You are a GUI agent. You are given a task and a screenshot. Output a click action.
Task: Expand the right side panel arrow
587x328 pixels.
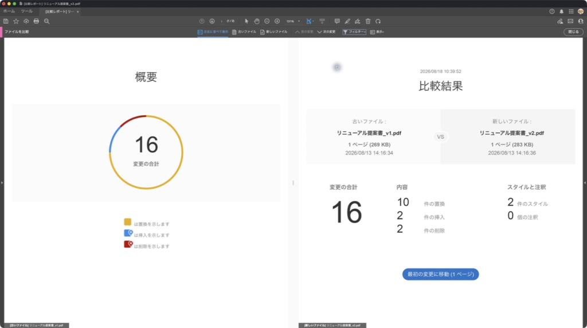585,183
